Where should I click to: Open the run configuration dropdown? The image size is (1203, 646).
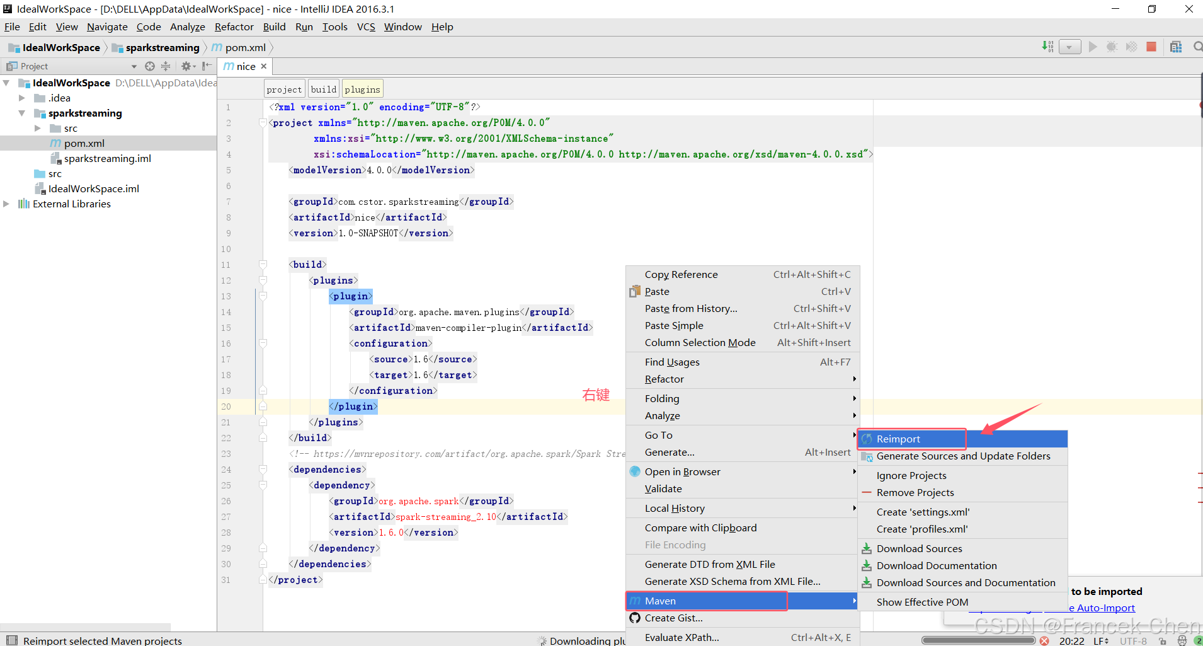click(1069, 47)
